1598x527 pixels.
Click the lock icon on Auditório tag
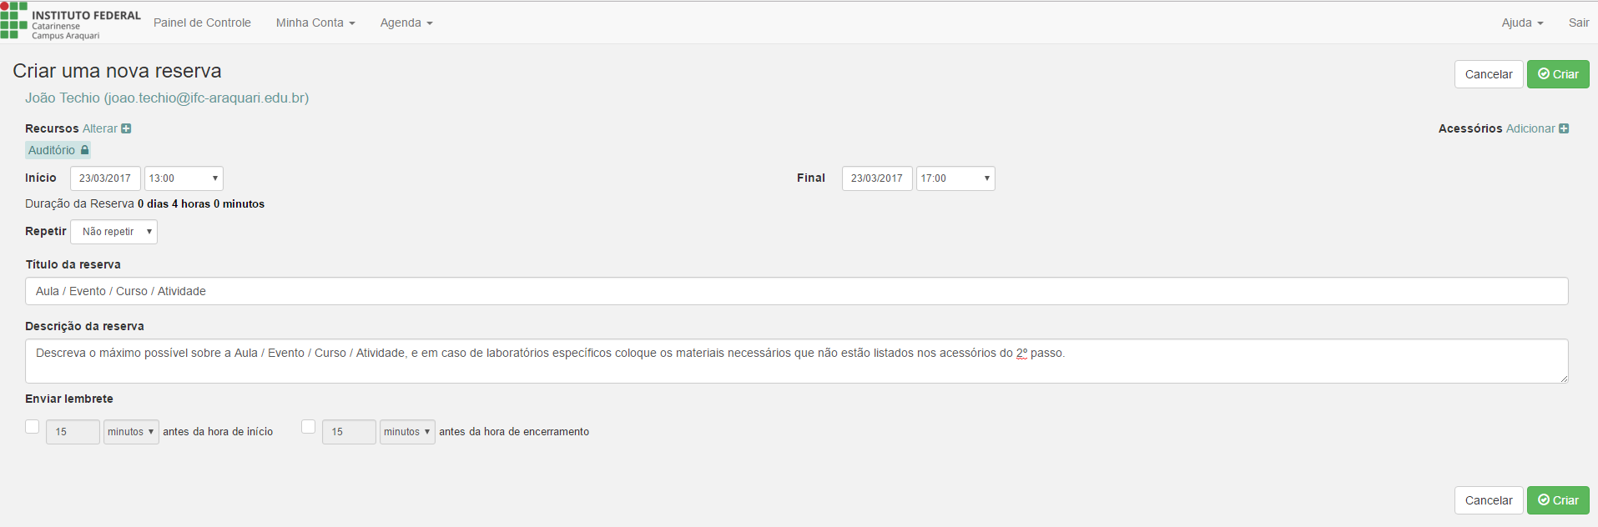84,150
